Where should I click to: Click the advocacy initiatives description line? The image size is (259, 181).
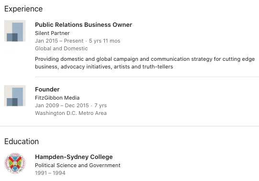104,67
